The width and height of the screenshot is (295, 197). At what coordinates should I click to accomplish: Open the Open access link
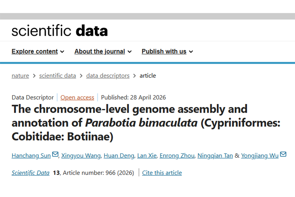click(77, 97)
